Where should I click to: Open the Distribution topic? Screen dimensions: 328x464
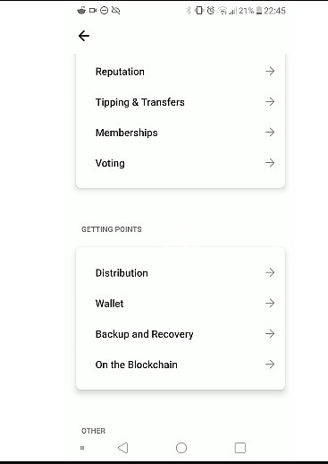click(181, 272)
